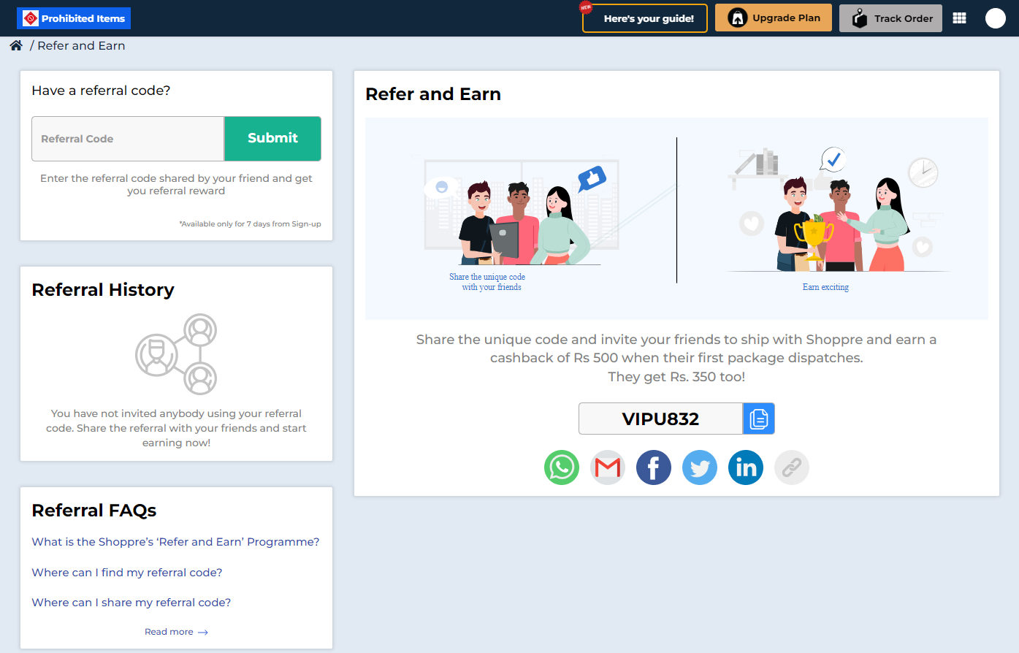
Task: Share referral code on Twitter
Action: coord(699,467)
